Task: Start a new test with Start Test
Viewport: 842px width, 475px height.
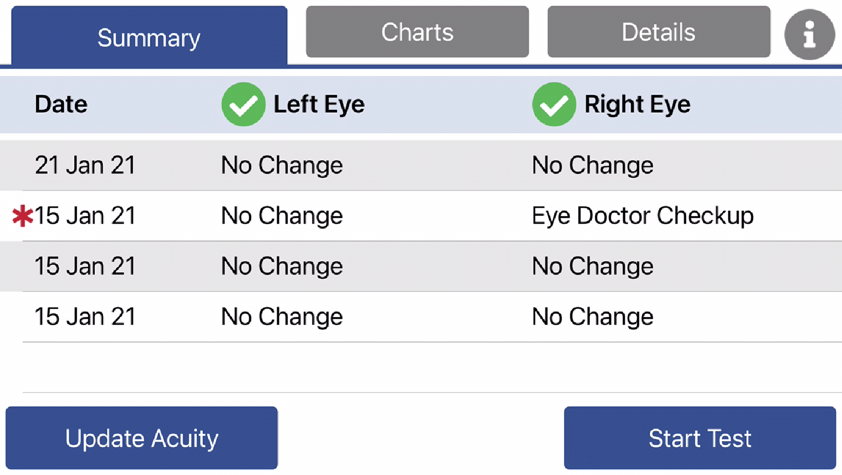Action: (x=700, y=438)
